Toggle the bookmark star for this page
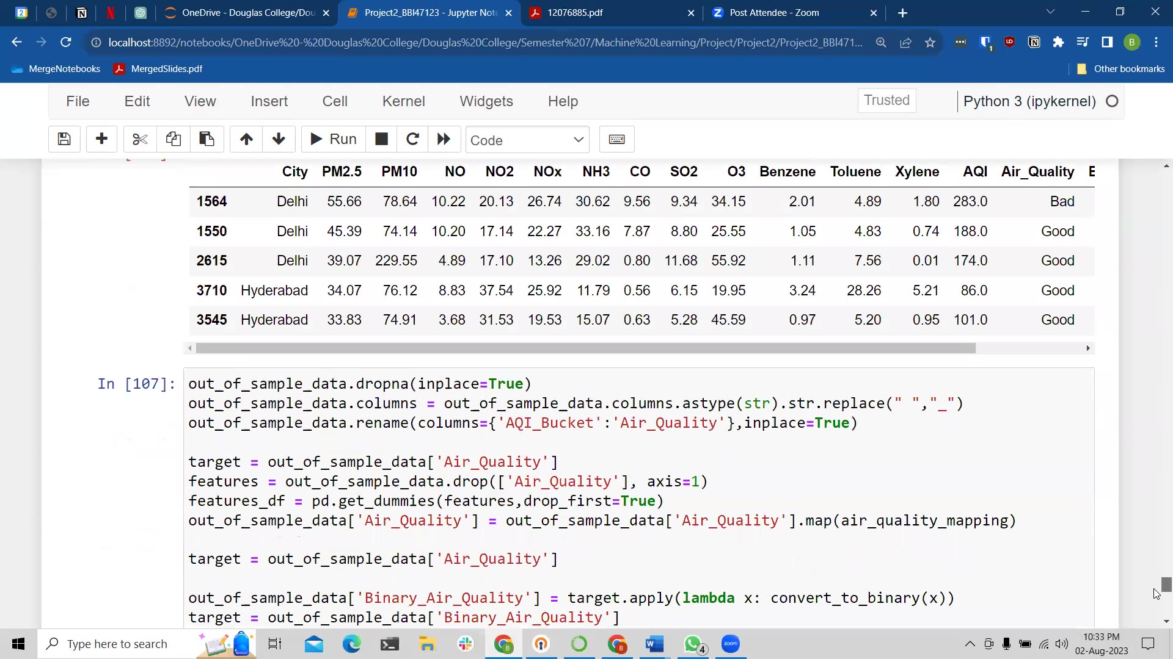The width and height of the screenshot is (1173, 659). coord(930,42)
